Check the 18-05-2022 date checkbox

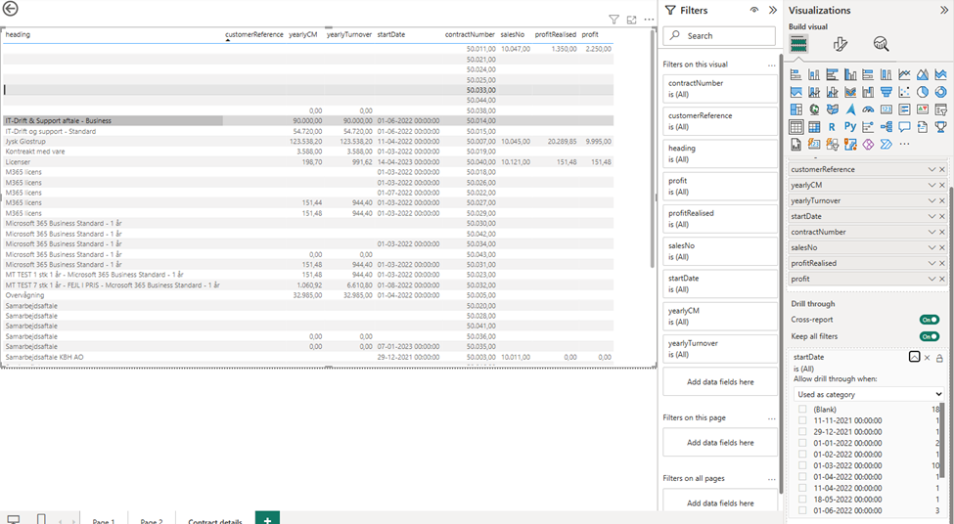tap(802, 500)
